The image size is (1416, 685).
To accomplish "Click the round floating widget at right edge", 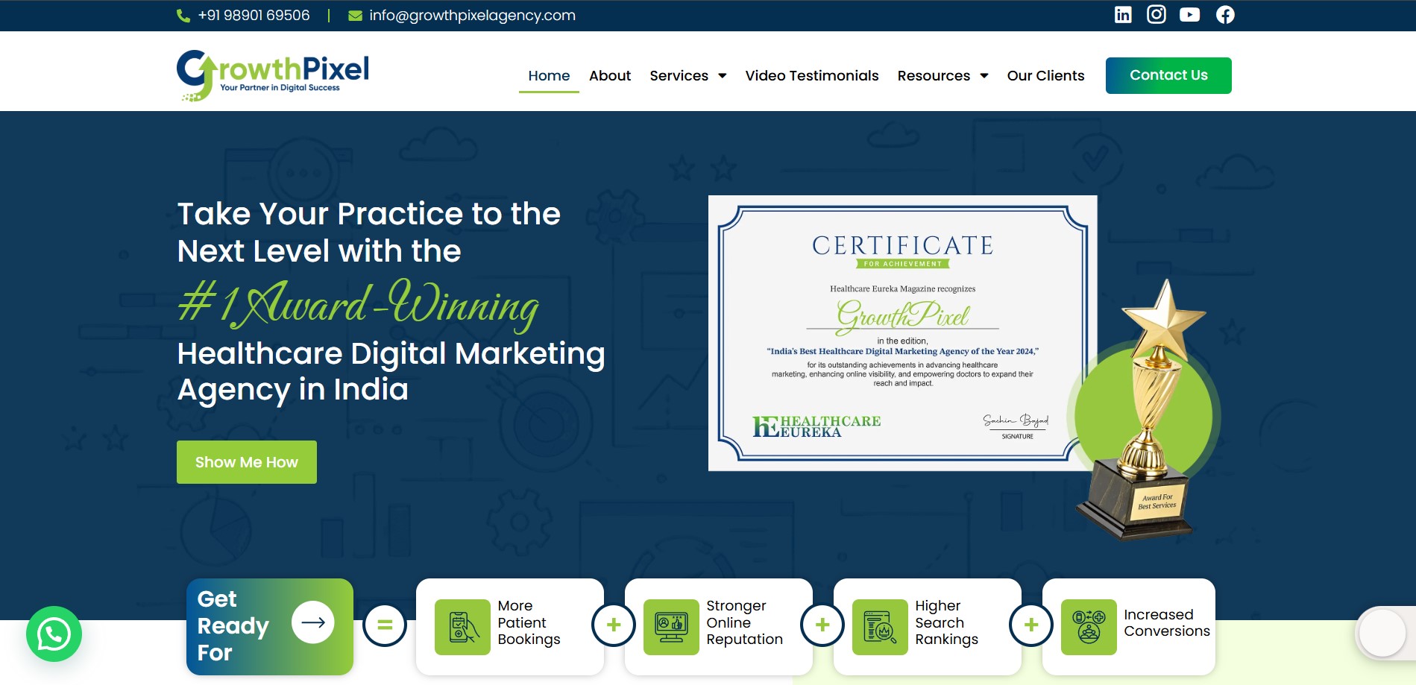I will point(1382,633).
